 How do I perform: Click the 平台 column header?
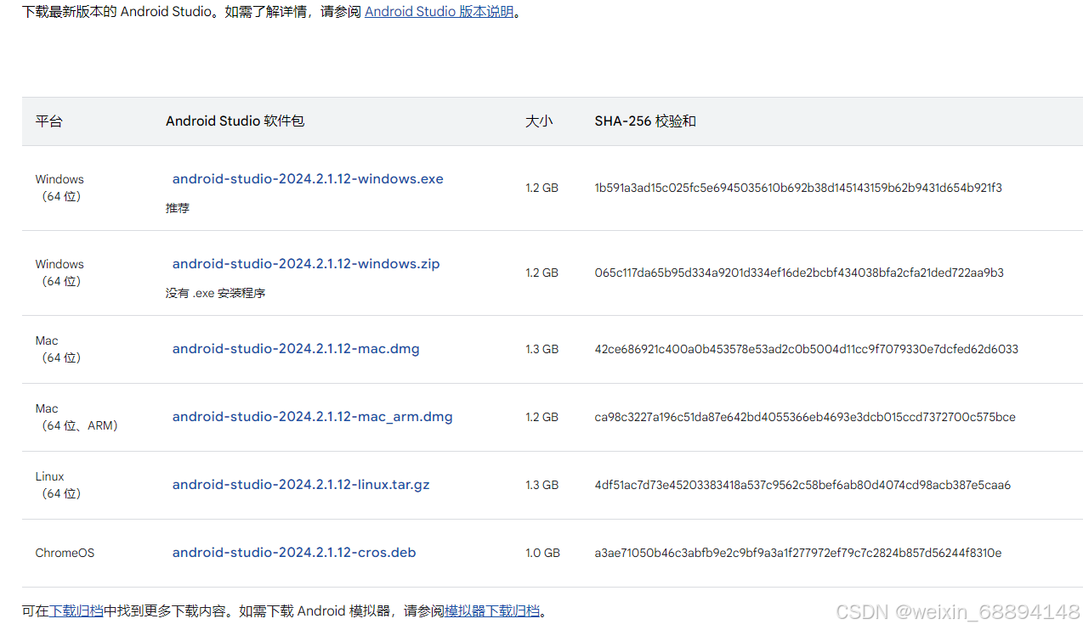pyautogui.click(x=48, y=121)
